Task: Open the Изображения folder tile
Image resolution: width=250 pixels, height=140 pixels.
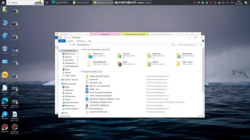Action: [186, 56]
